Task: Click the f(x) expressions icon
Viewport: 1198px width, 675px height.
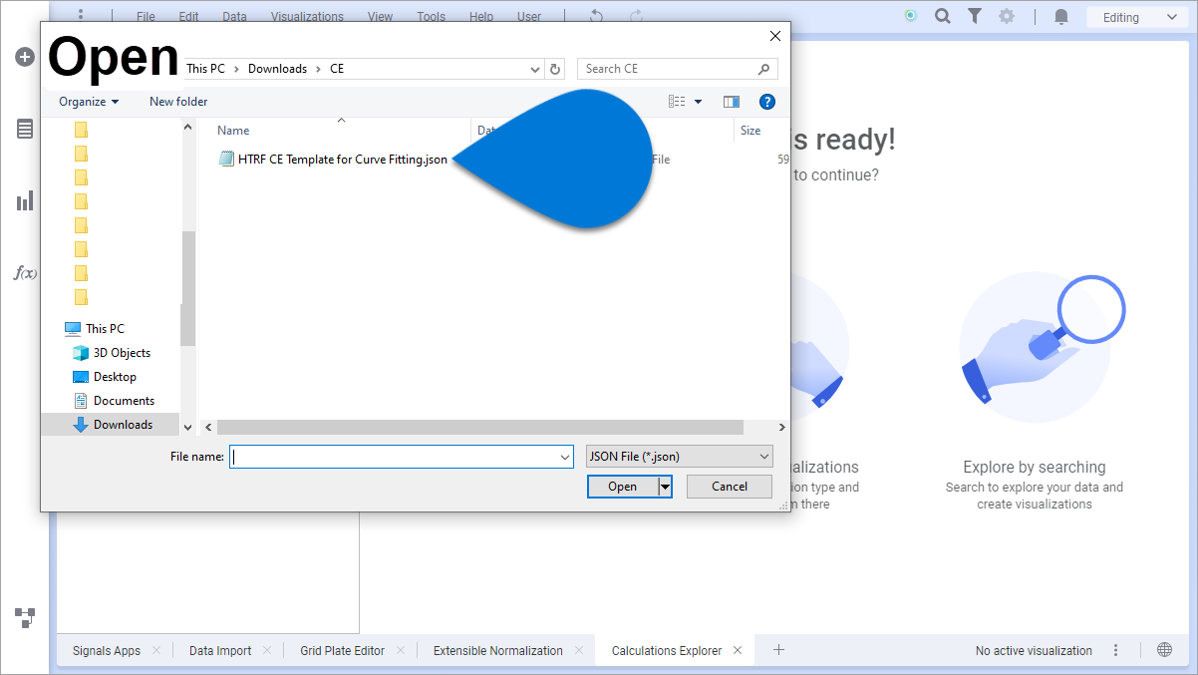Action: 25,273
